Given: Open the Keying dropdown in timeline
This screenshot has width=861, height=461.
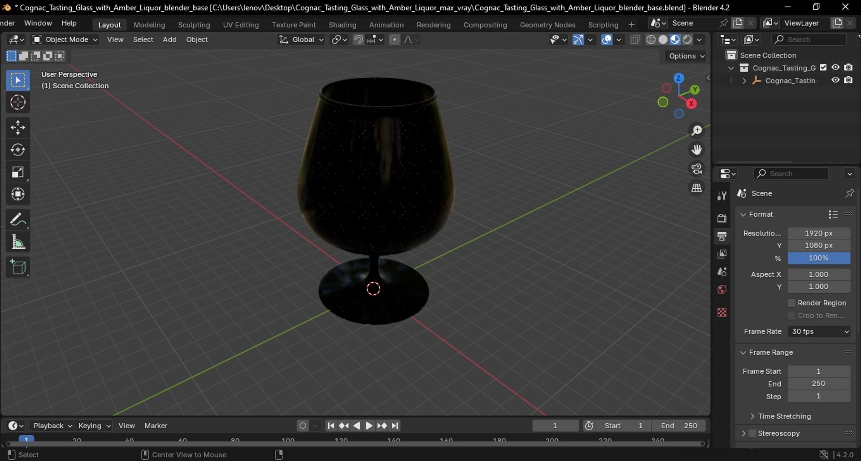Looking at the screenshot, I should click(x=94, y=426).
